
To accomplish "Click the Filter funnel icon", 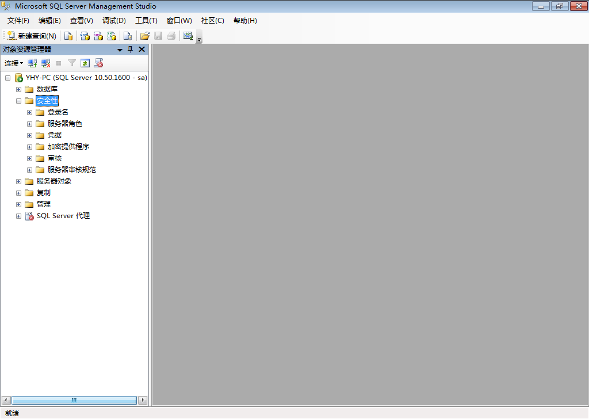I will pyautogui.click(x=72, y=63).
